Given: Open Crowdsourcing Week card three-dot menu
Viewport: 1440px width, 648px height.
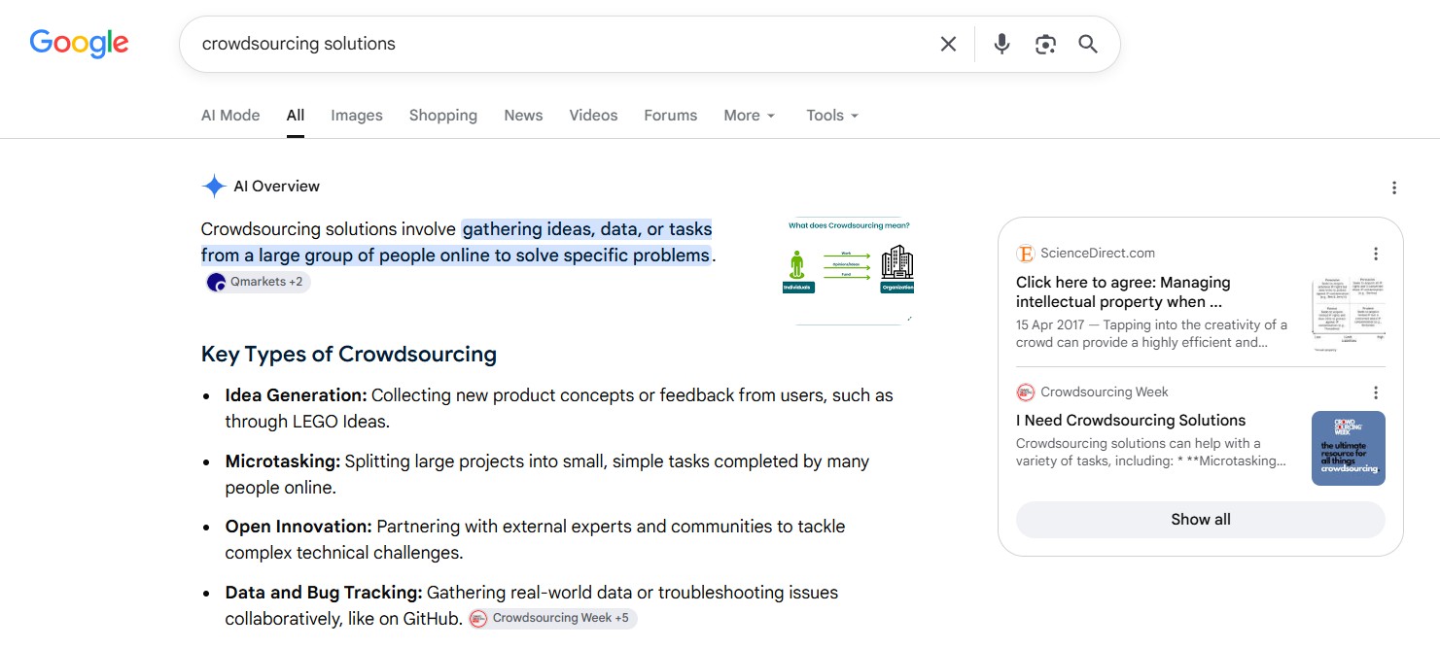Looking at the screenshot, I should point(1376,392).
